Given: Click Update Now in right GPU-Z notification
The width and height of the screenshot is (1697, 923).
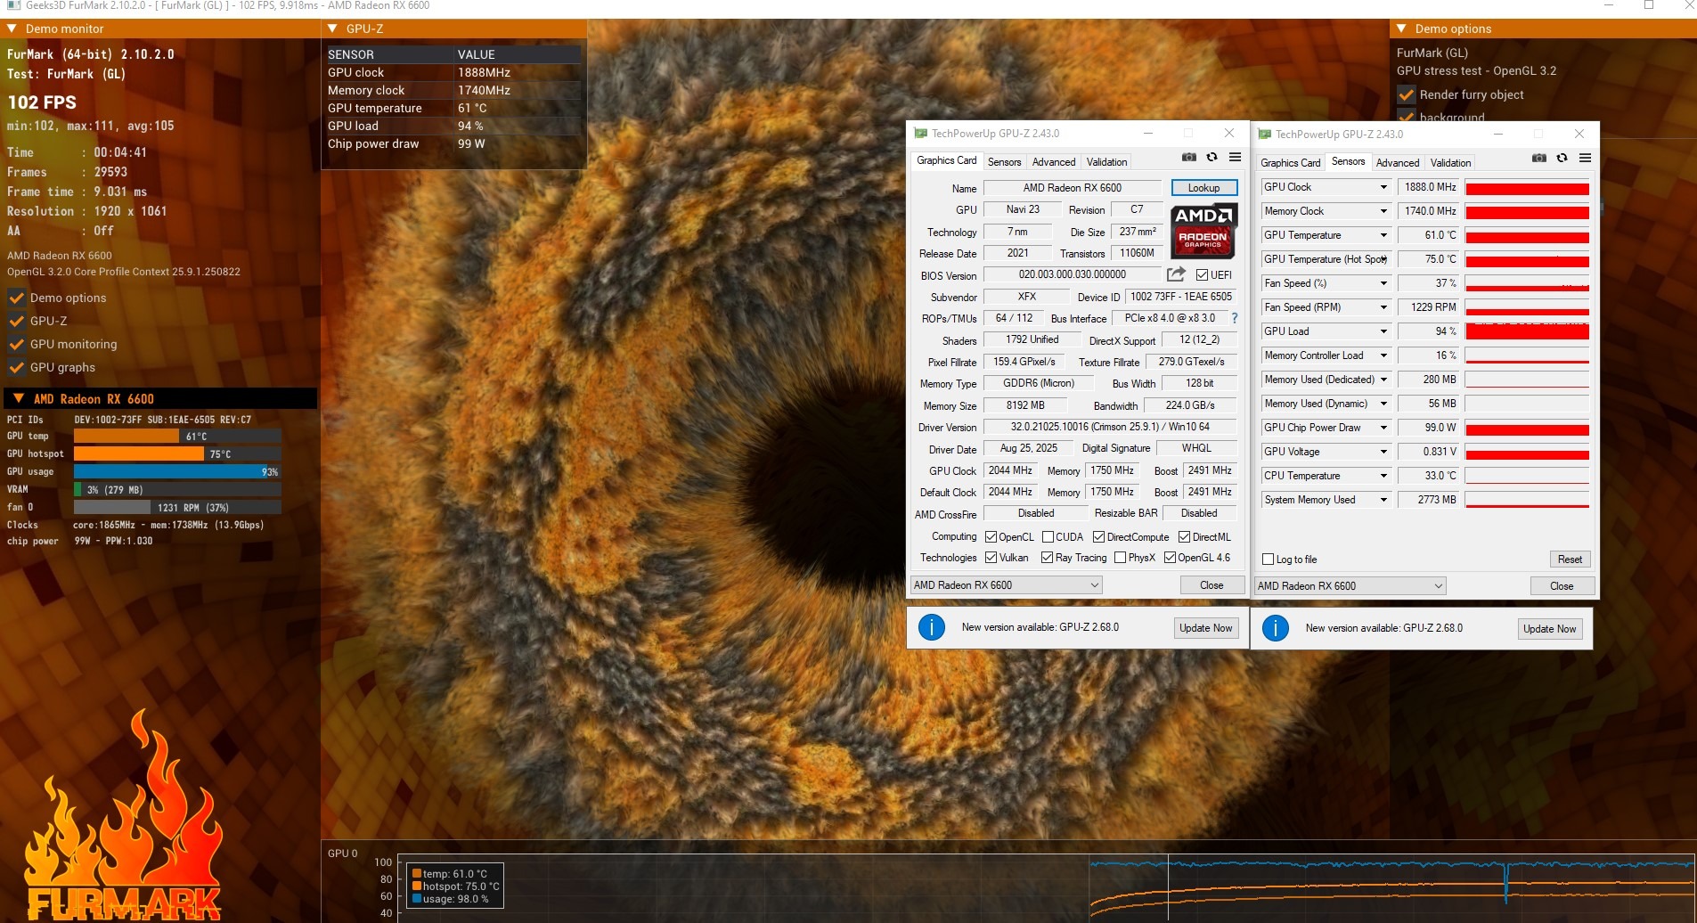Looking at the screenshot, I should [x=1549, y=629].
